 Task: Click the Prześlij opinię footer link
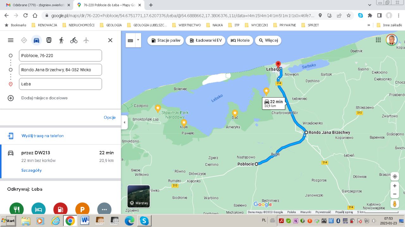[x=344, y=212]
